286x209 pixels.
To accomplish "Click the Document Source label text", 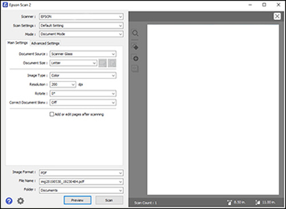I will point(33,54).
